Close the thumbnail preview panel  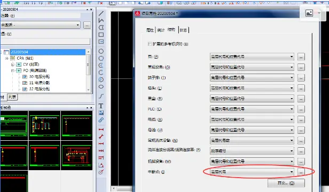91,108
